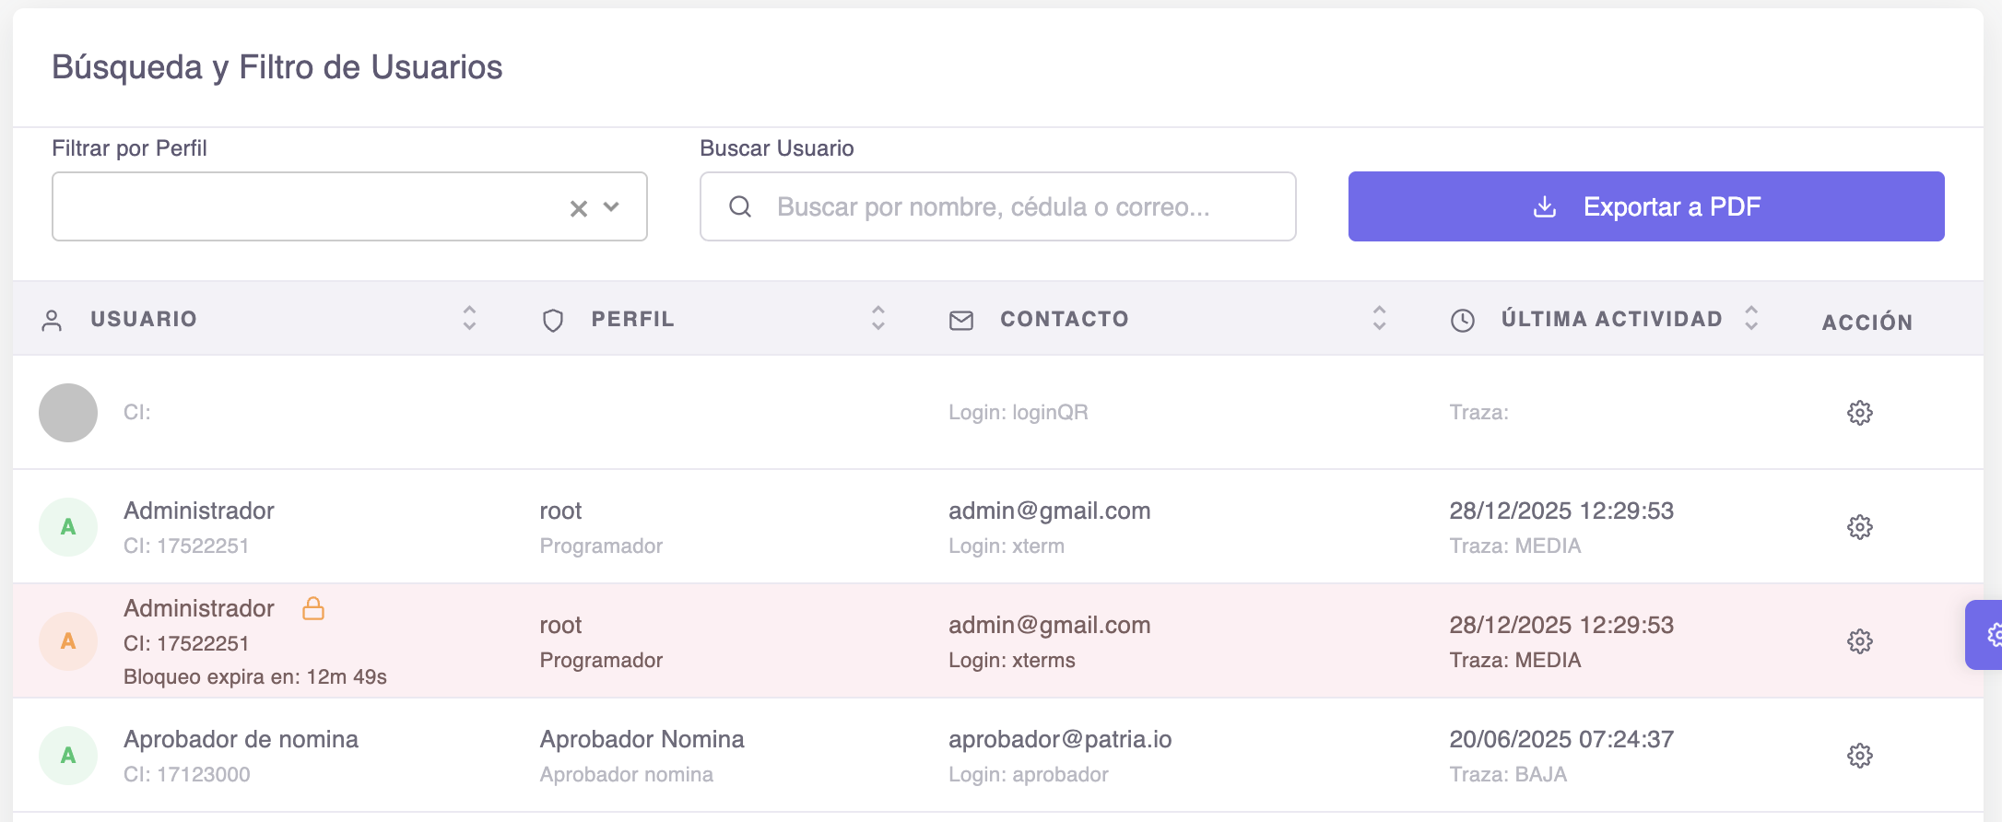Viewport: 2002px width, 822px height.
Task: Open settings gear for loginQR user row
Action: coord(1859,413)
